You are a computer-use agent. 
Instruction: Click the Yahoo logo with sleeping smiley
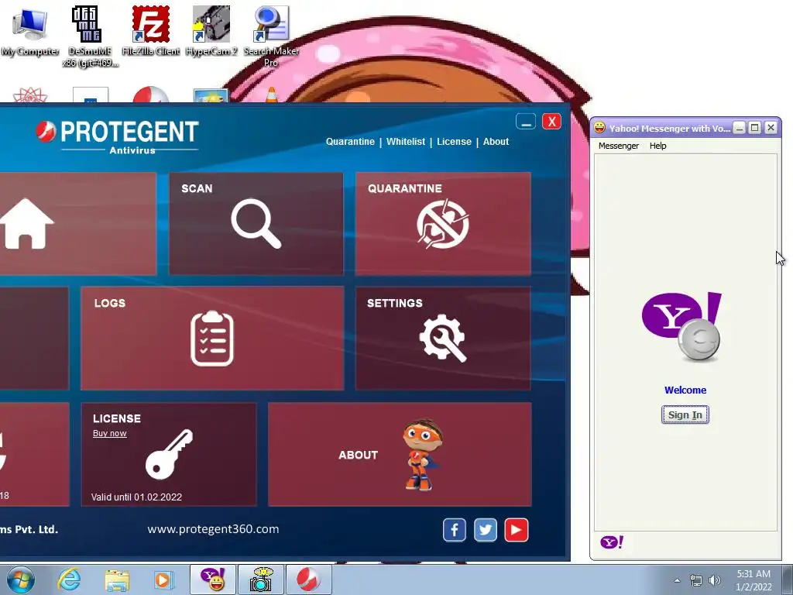pos(681,326)
